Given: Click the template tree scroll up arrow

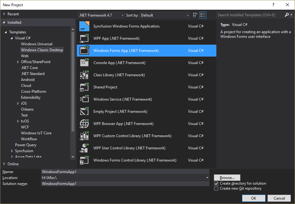Looking at the screenshot, I should [x=73, y=29].
